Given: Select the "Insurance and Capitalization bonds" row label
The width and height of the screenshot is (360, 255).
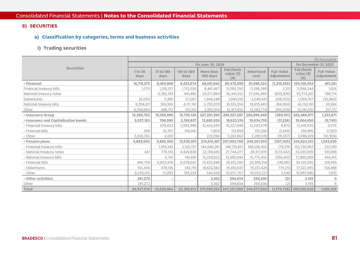Looking at the screenshot, I should click(x=55, y=121).
